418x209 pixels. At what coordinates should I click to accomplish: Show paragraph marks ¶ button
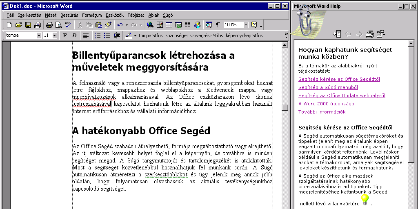218,25
